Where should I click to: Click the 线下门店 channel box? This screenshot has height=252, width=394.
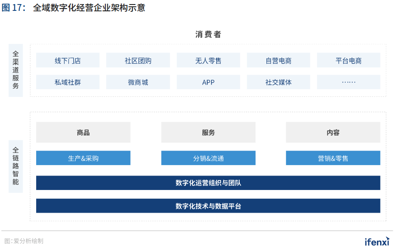[x=68, y=61]
